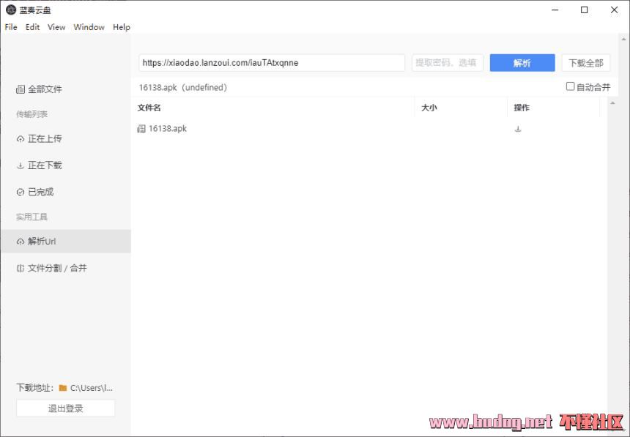The height and width of the screenshot is (437, 630).
Task: Click the 蓝奏云盘 app logo in title bar
Action: [x=11, y=10]
